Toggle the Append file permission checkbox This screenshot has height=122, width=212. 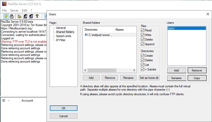coord(142,44)
